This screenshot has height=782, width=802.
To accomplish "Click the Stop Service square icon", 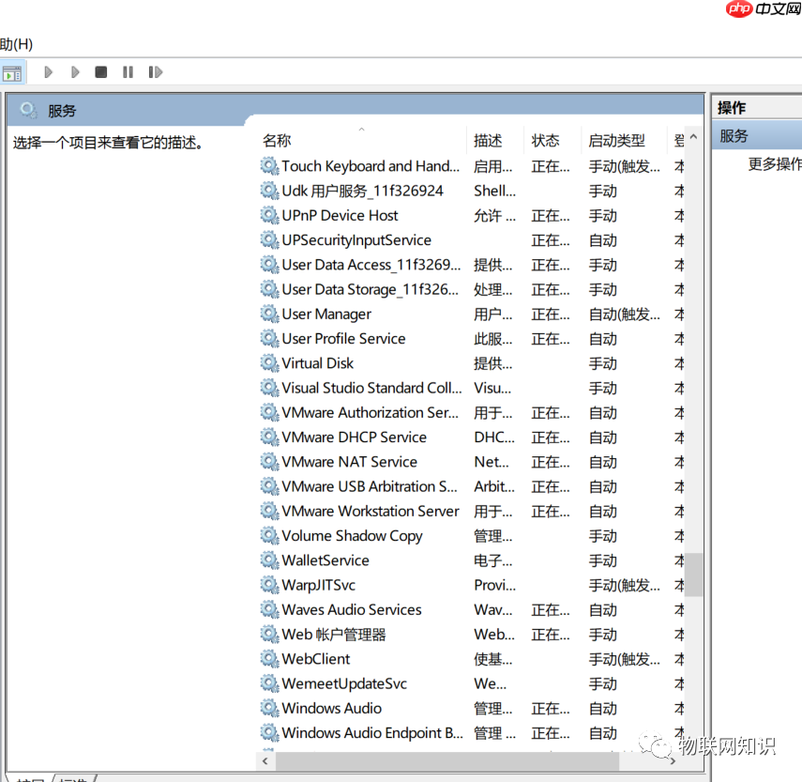I will point(101,71).
